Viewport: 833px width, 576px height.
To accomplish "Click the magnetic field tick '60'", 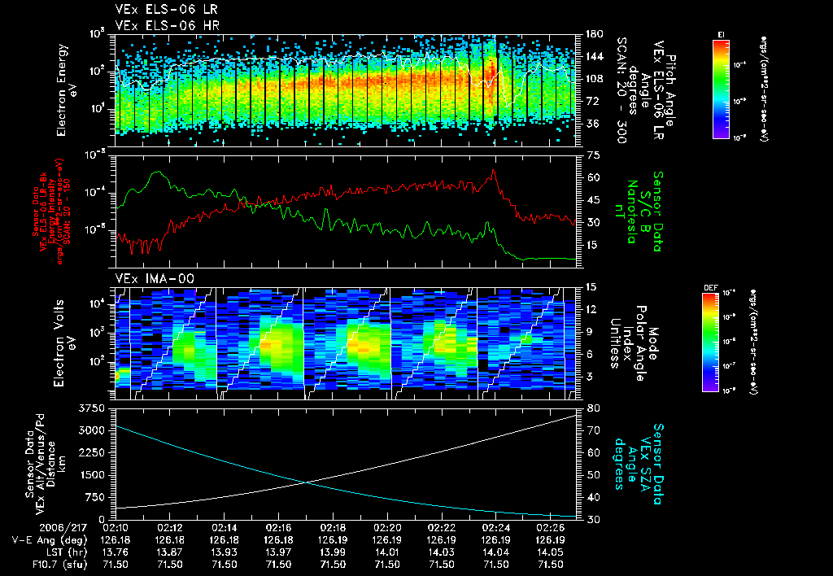I will (594, 177).
